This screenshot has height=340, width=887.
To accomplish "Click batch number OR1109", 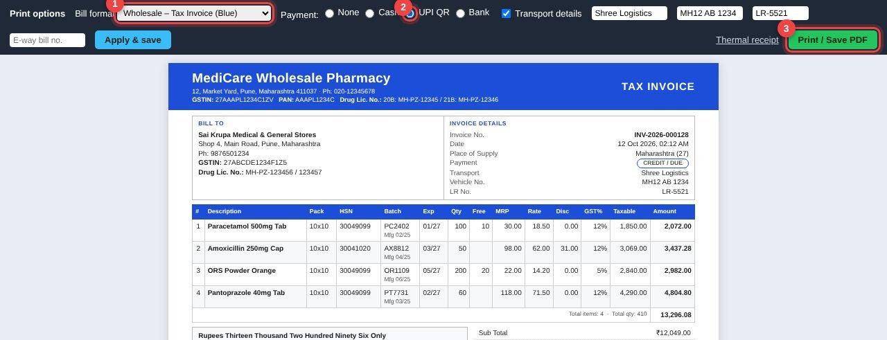I will pos(396,271).
